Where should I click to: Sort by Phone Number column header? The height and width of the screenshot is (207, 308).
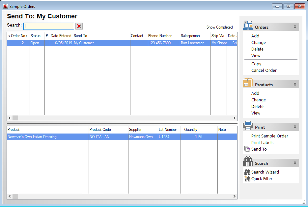[x=164, y=36]
